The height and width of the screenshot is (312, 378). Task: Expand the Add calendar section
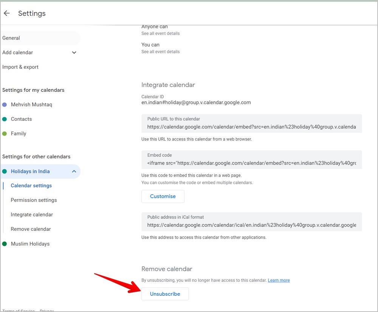(x=40, y=53)
